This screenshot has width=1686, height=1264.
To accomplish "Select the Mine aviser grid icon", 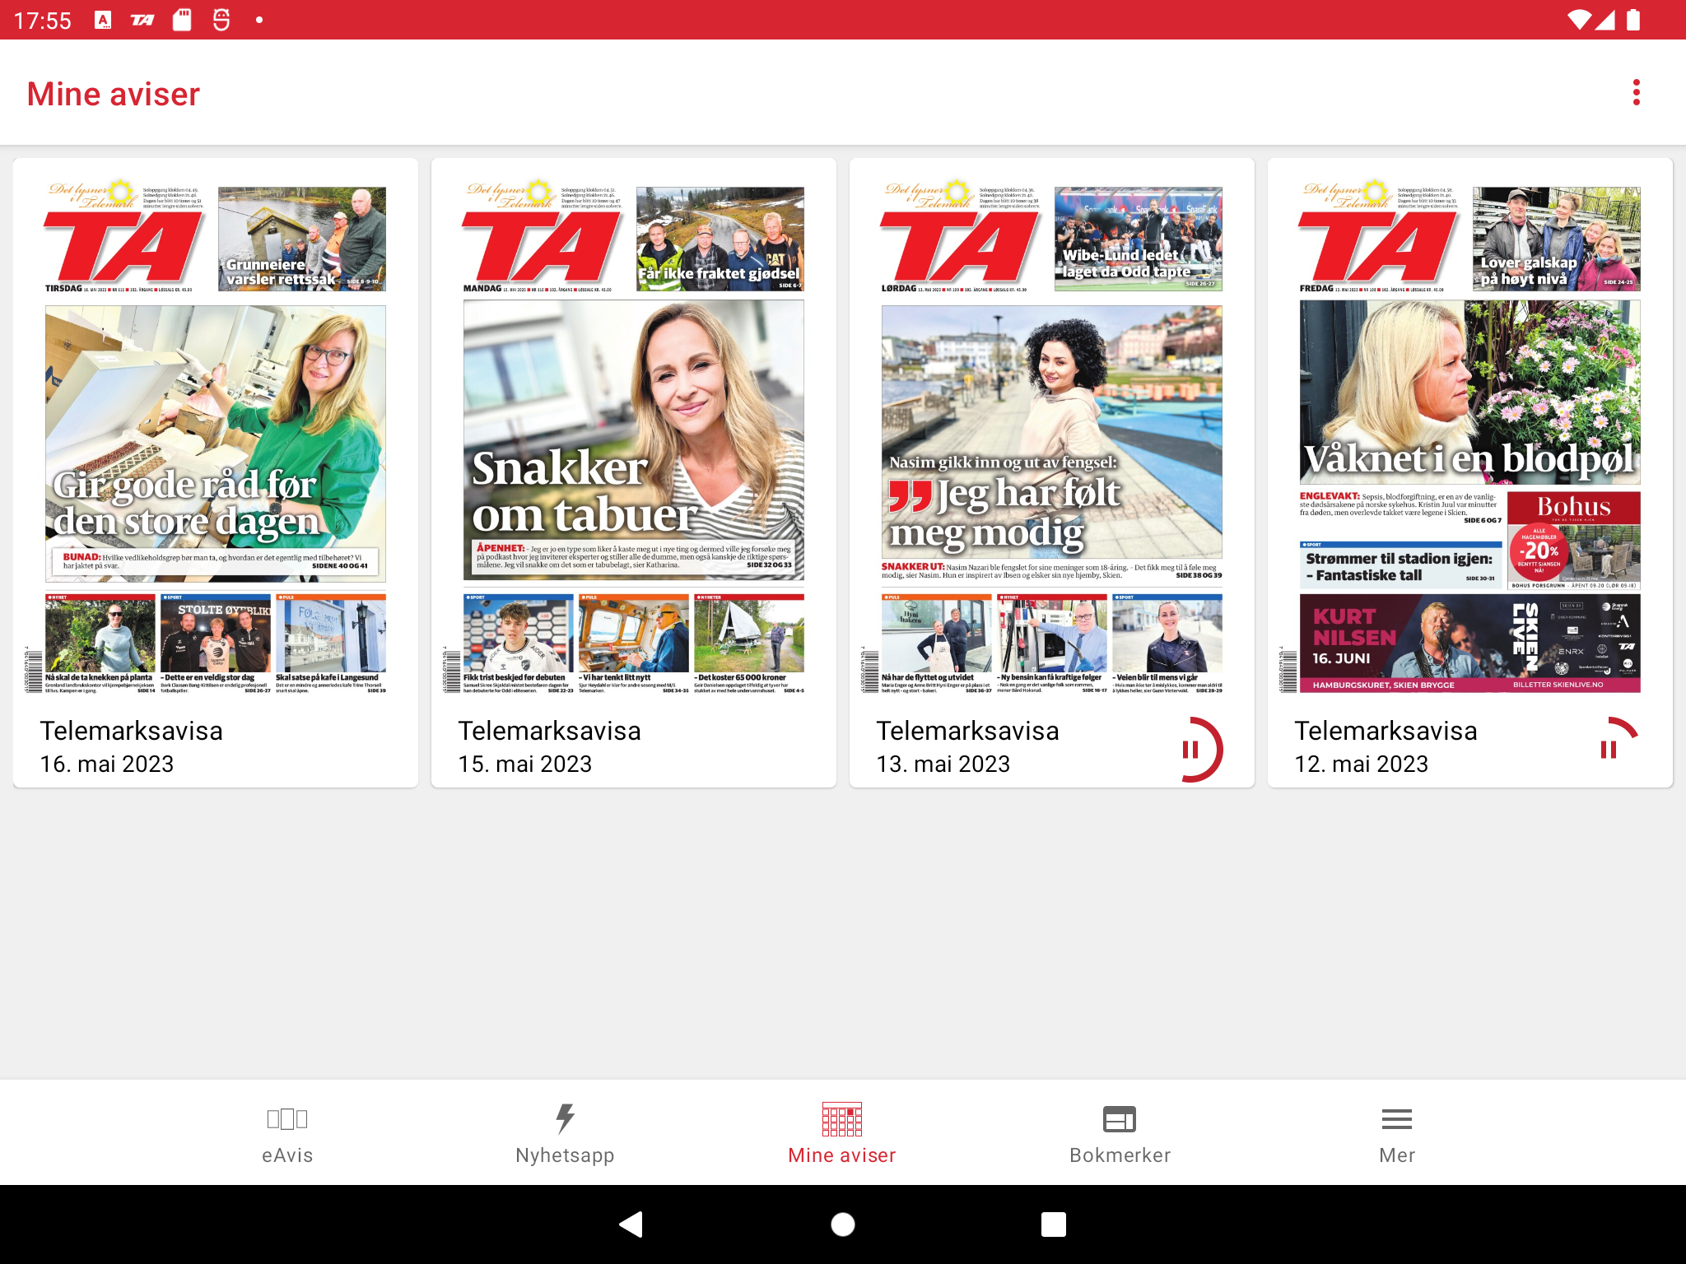I will (x=841, y=1119).
